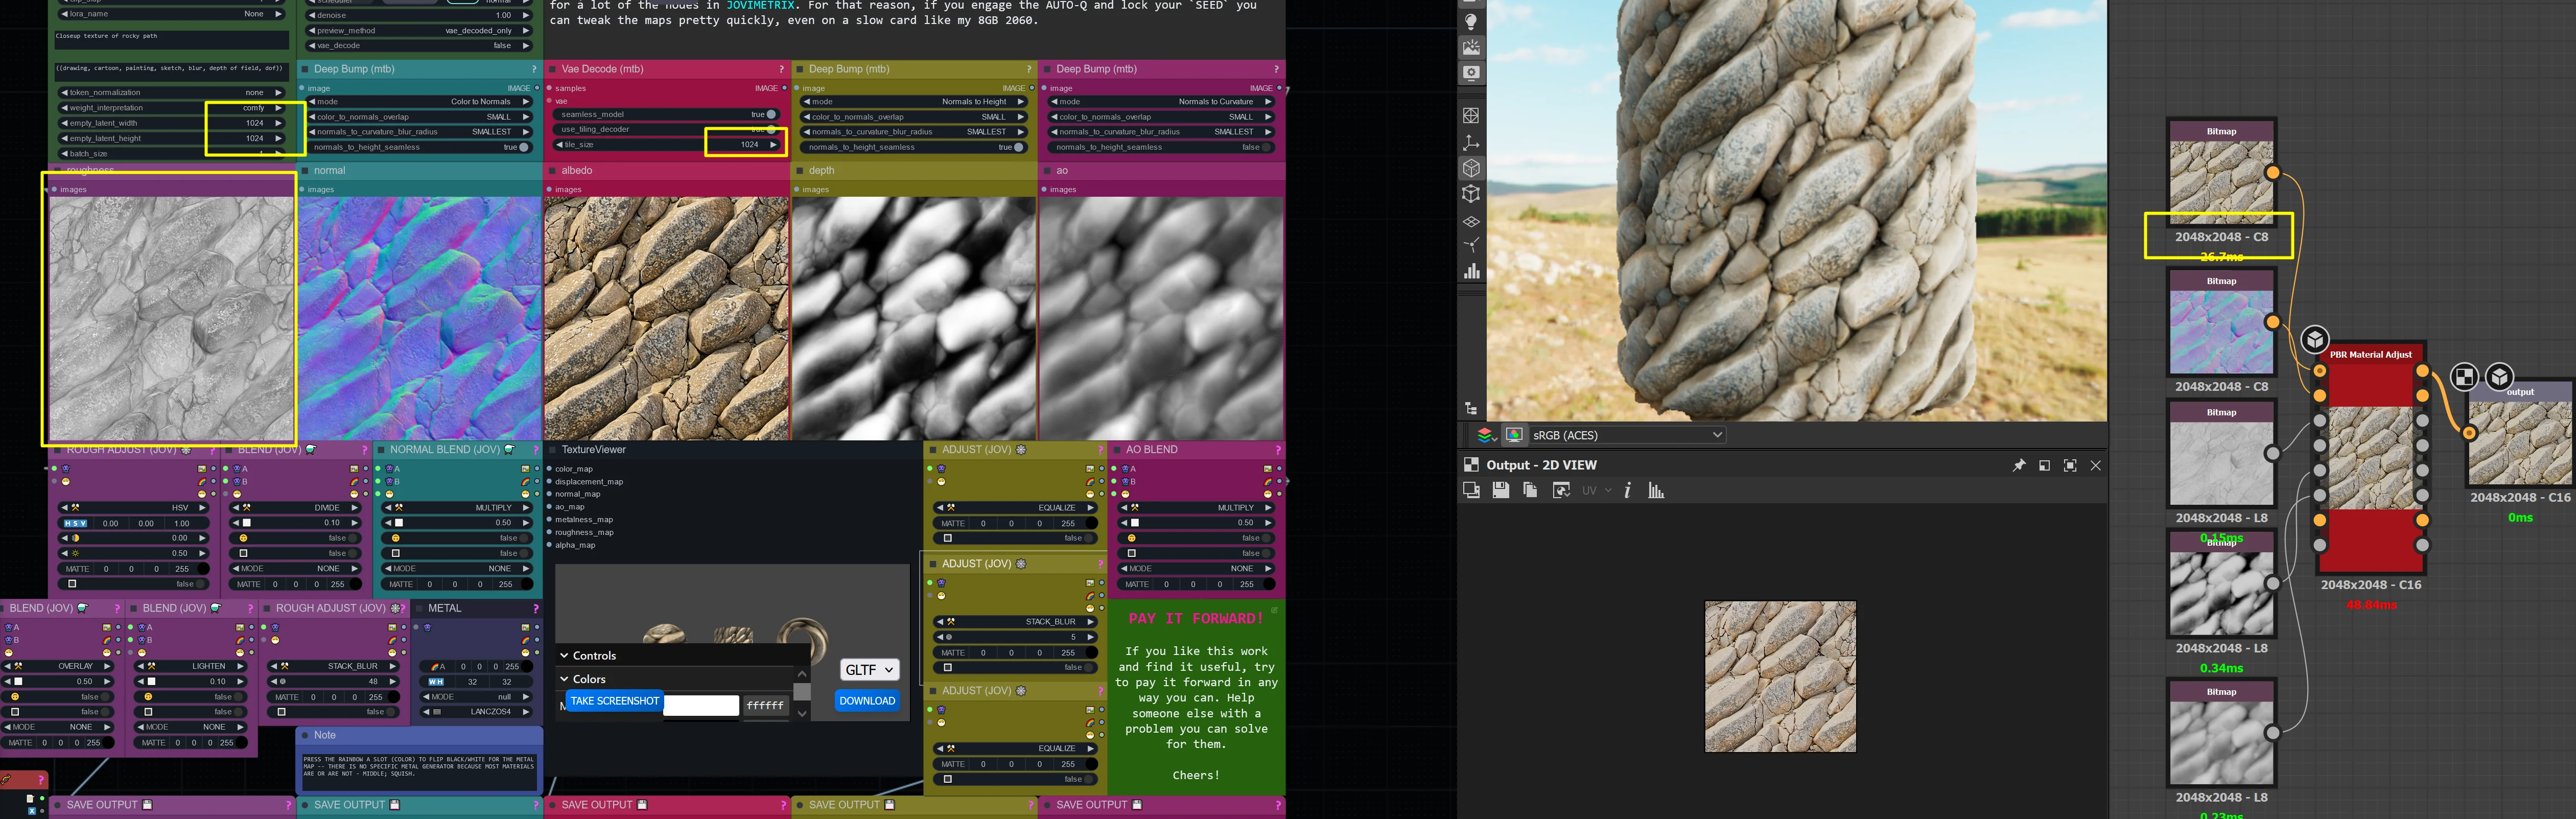The image size is (2576, 819).
Task: Change the mode 'Normals to Curvature' selector
Action: [1163, 102]
